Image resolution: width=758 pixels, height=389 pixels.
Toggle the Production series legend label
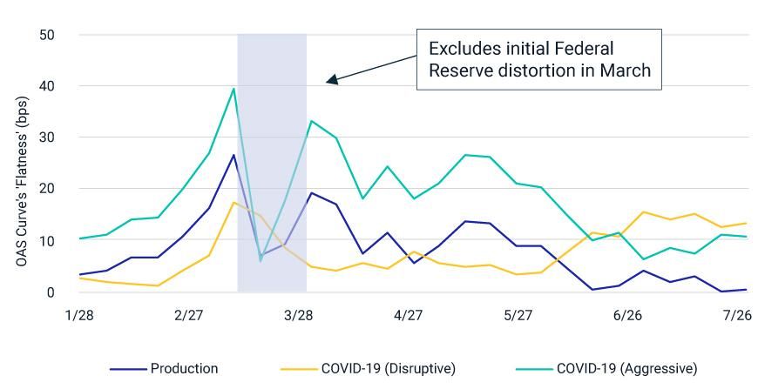[x=184, y=369]
